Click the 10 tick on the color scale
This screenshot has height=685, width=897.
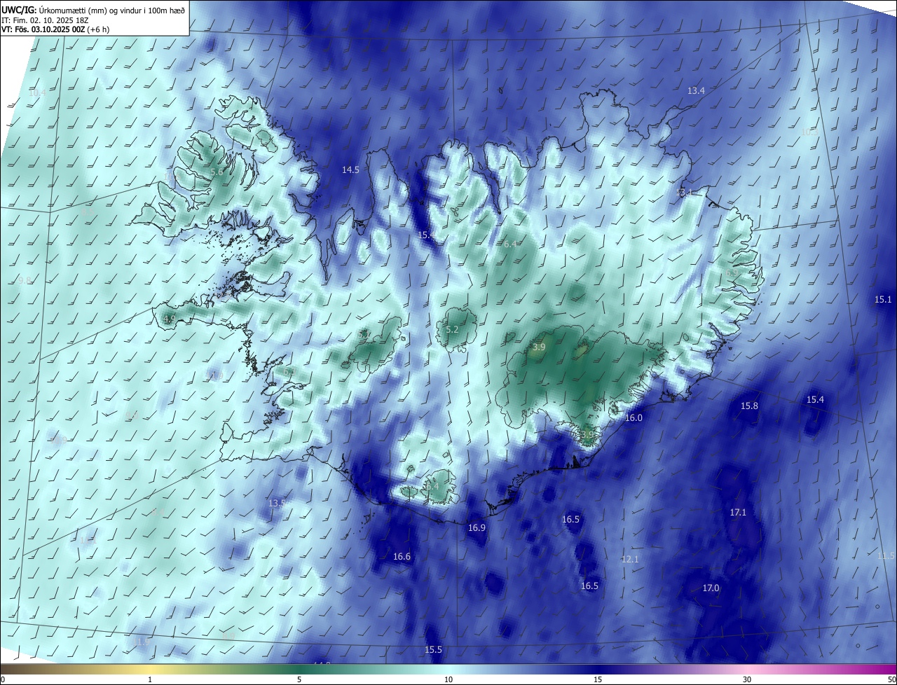pyautogui.click(x=448, y=679)
